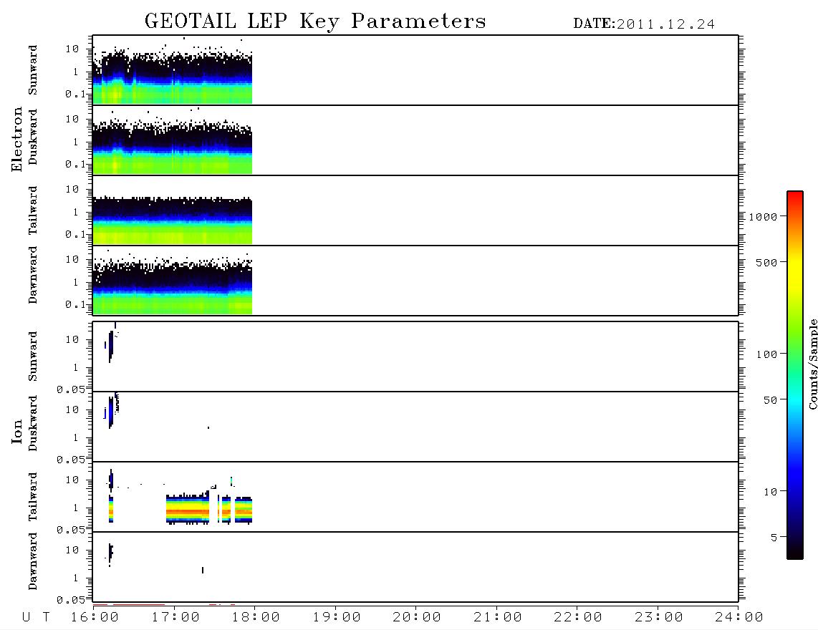Click the Electron Sunward spectrogram data
This screenshot has height=630, width=818.
click(x=172, y=77)
